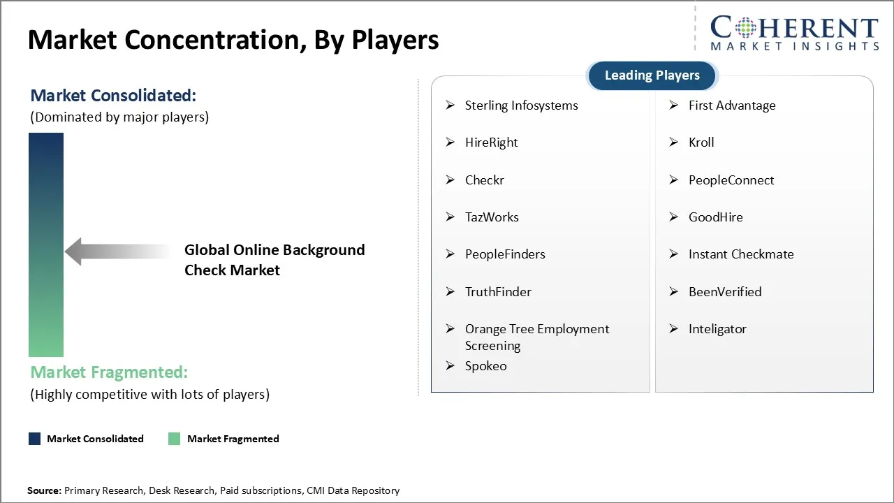Image resolution: width=894 pixels, height=503 pixels.
Task: Click the Market Fragmented heading
Action: tap(109, 372)
